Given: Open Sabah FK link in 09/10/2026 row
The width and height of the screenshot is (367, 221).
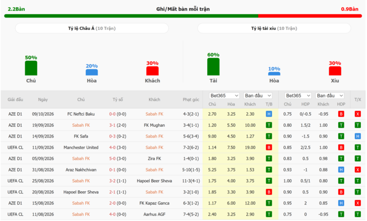Looking at the screenshot, I should coord(154,114).
